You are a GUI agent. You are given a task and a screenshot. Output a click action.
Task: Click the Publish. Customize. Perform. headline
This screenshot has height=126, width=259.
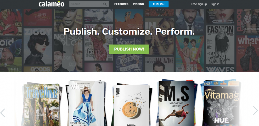tap(129, 32)
